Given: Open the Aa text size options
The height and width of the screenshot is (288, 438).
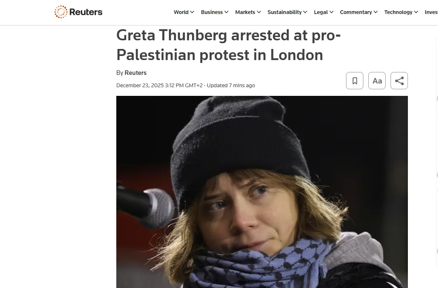Looking at the screenshot, I should (x=377, y=81).
